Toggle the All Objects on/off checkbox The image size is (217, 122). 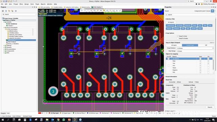click(x=169, y=59)
